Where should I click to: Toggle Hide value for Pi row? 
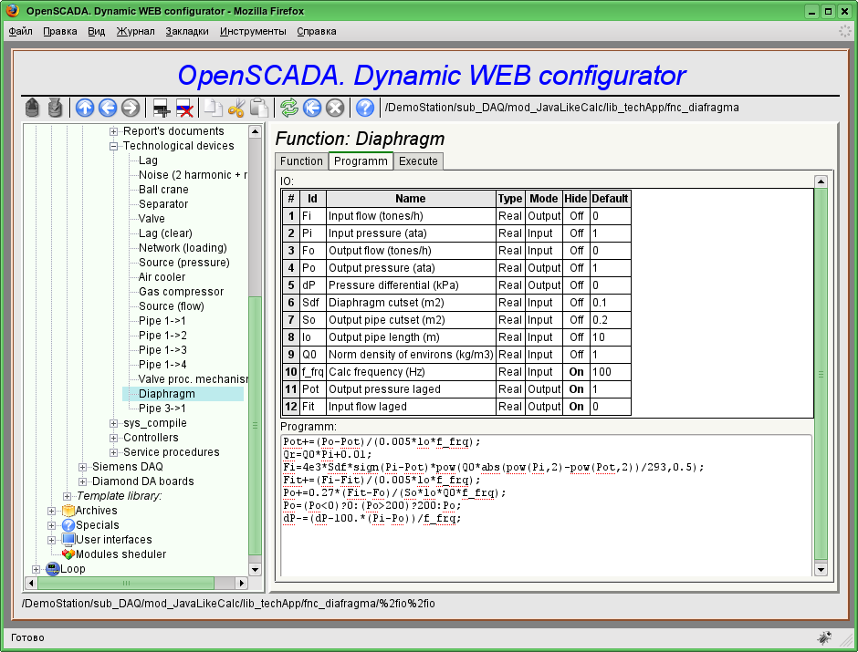[x=576, y=233]
